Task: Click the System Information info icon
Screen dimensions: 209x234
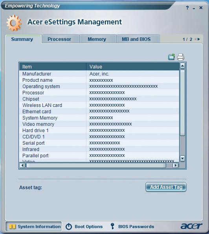Action: [x=12, y=227]
